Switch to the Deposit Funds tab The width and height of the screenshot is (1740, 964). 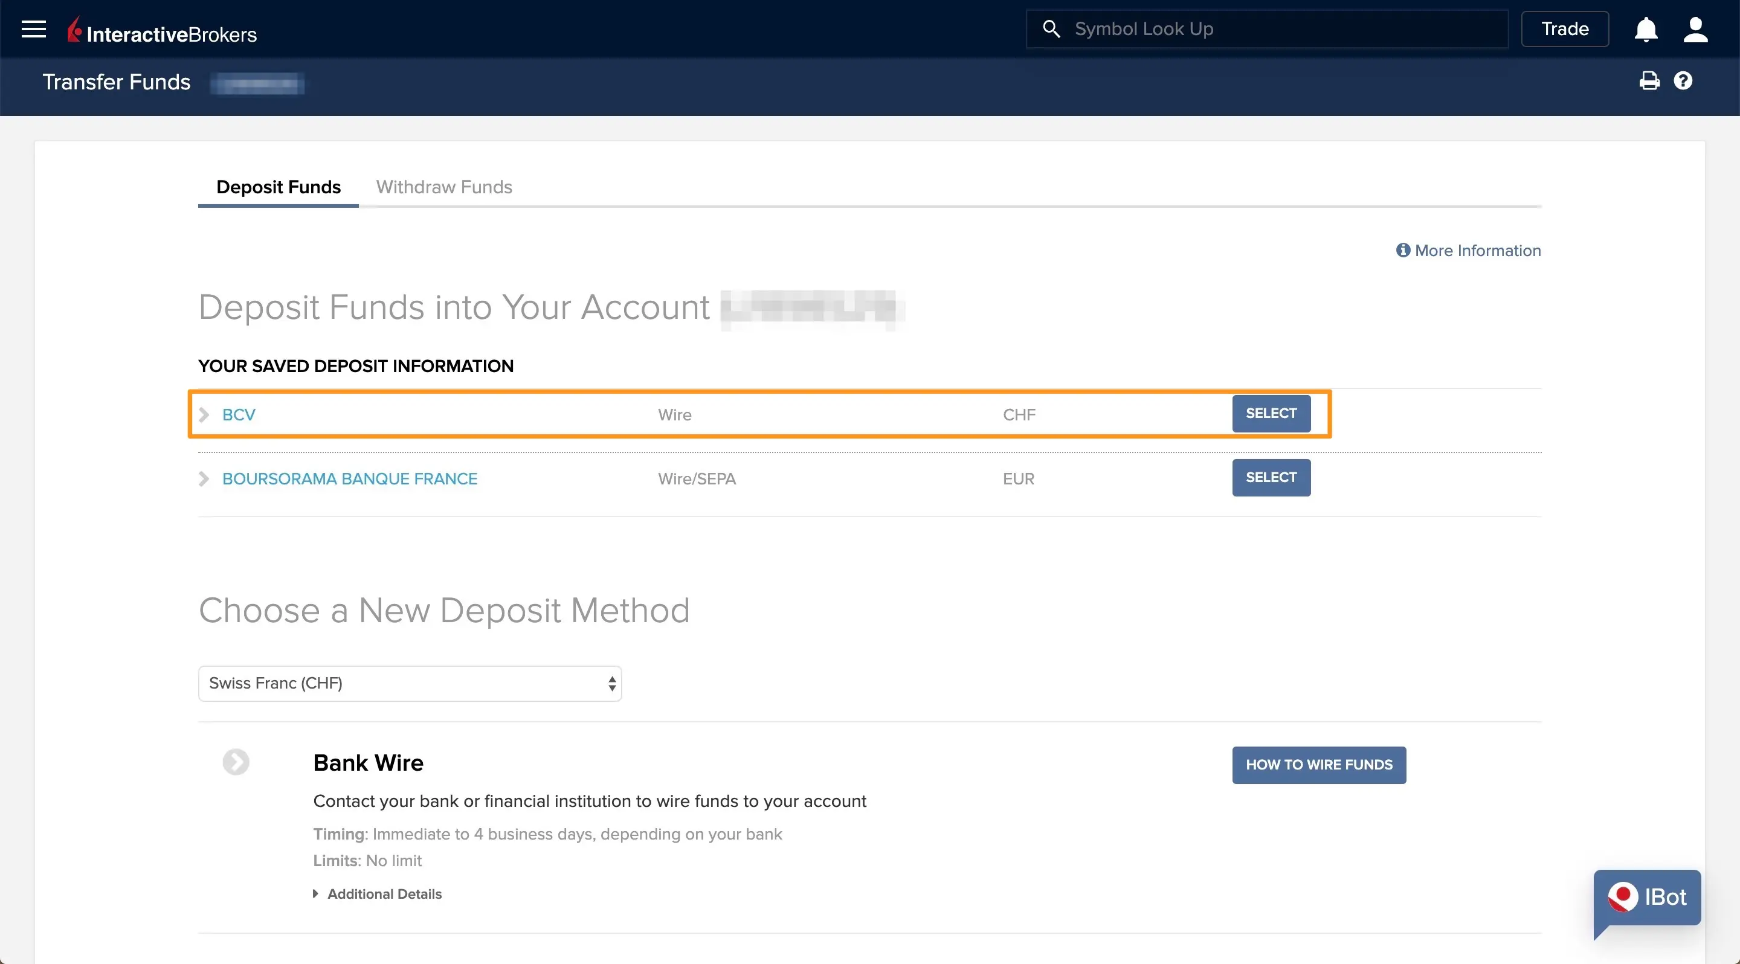[x=279, y=187]
